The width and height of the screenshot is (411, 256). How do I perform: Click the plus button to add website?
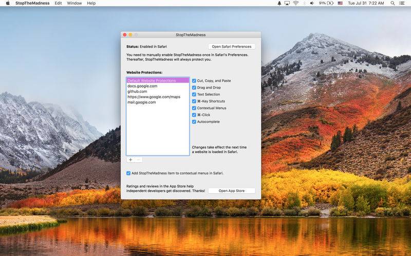click(130, 160)
